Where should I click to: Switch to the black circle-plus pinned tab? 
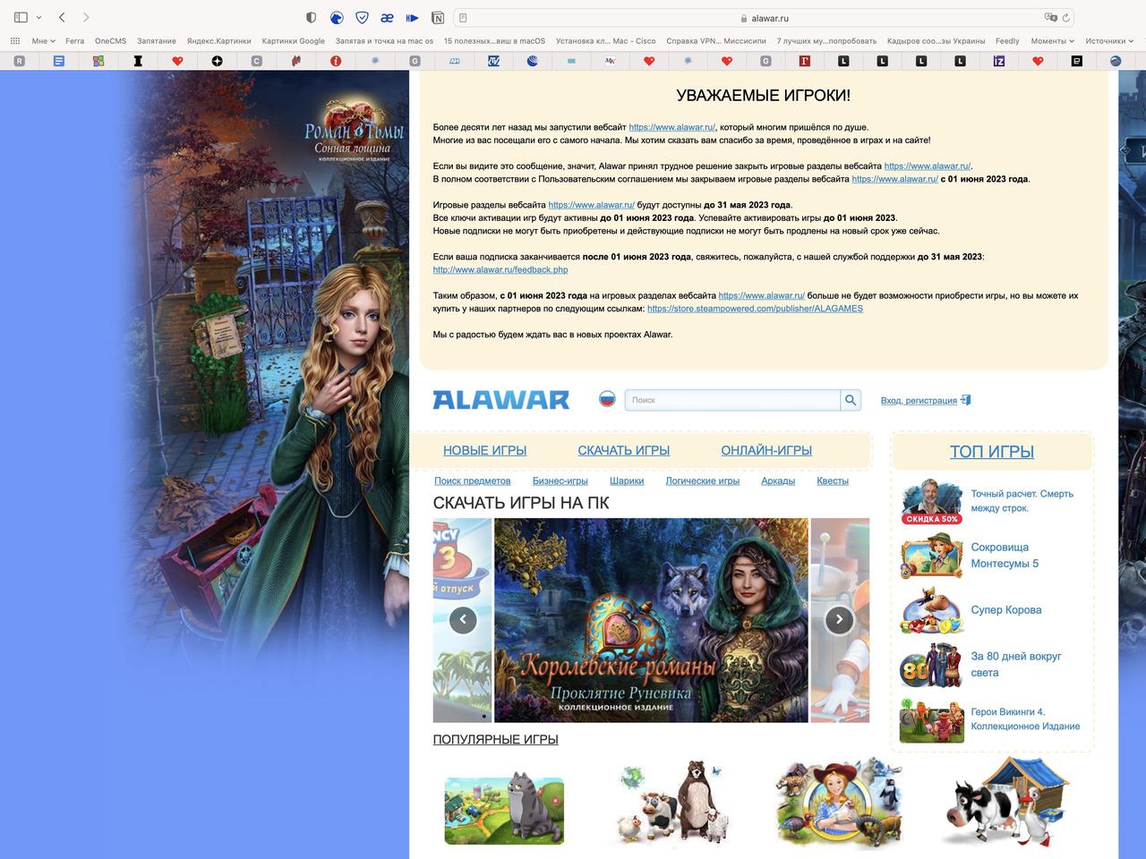[217, 61]
